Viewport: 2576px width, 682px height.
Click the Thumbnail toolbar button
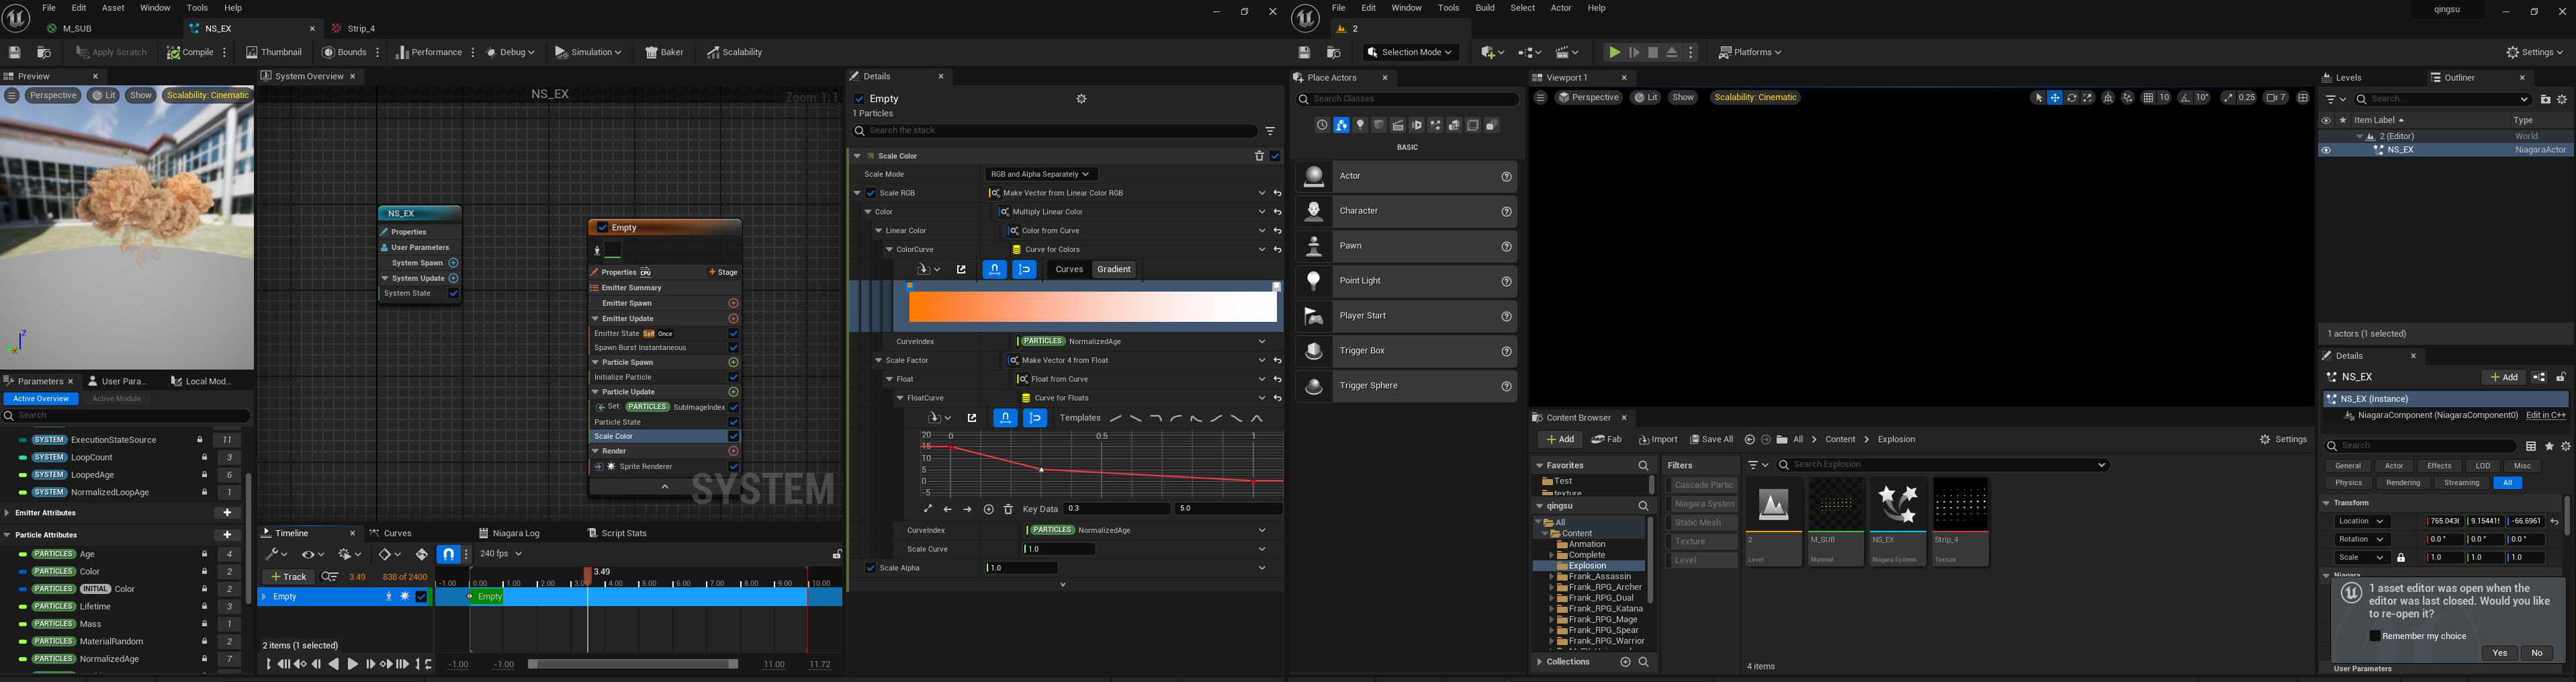tap(274, 52)
